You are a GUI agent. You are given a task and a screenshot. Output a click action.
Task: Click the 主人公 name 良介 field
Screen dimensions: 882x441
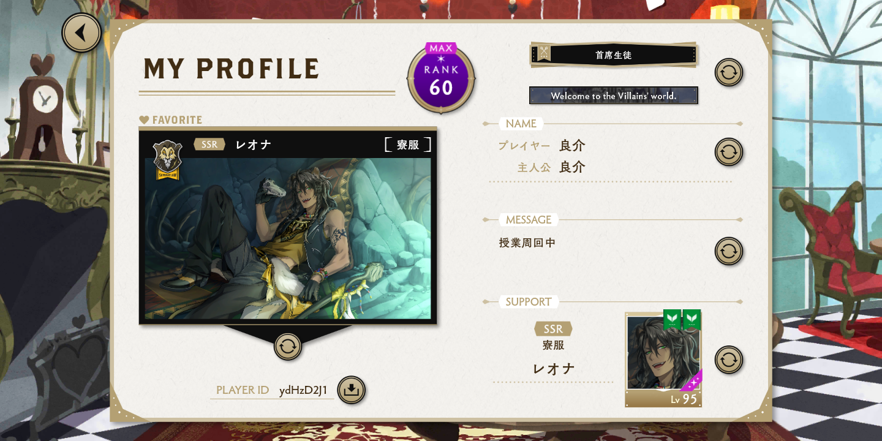[573, 167]
